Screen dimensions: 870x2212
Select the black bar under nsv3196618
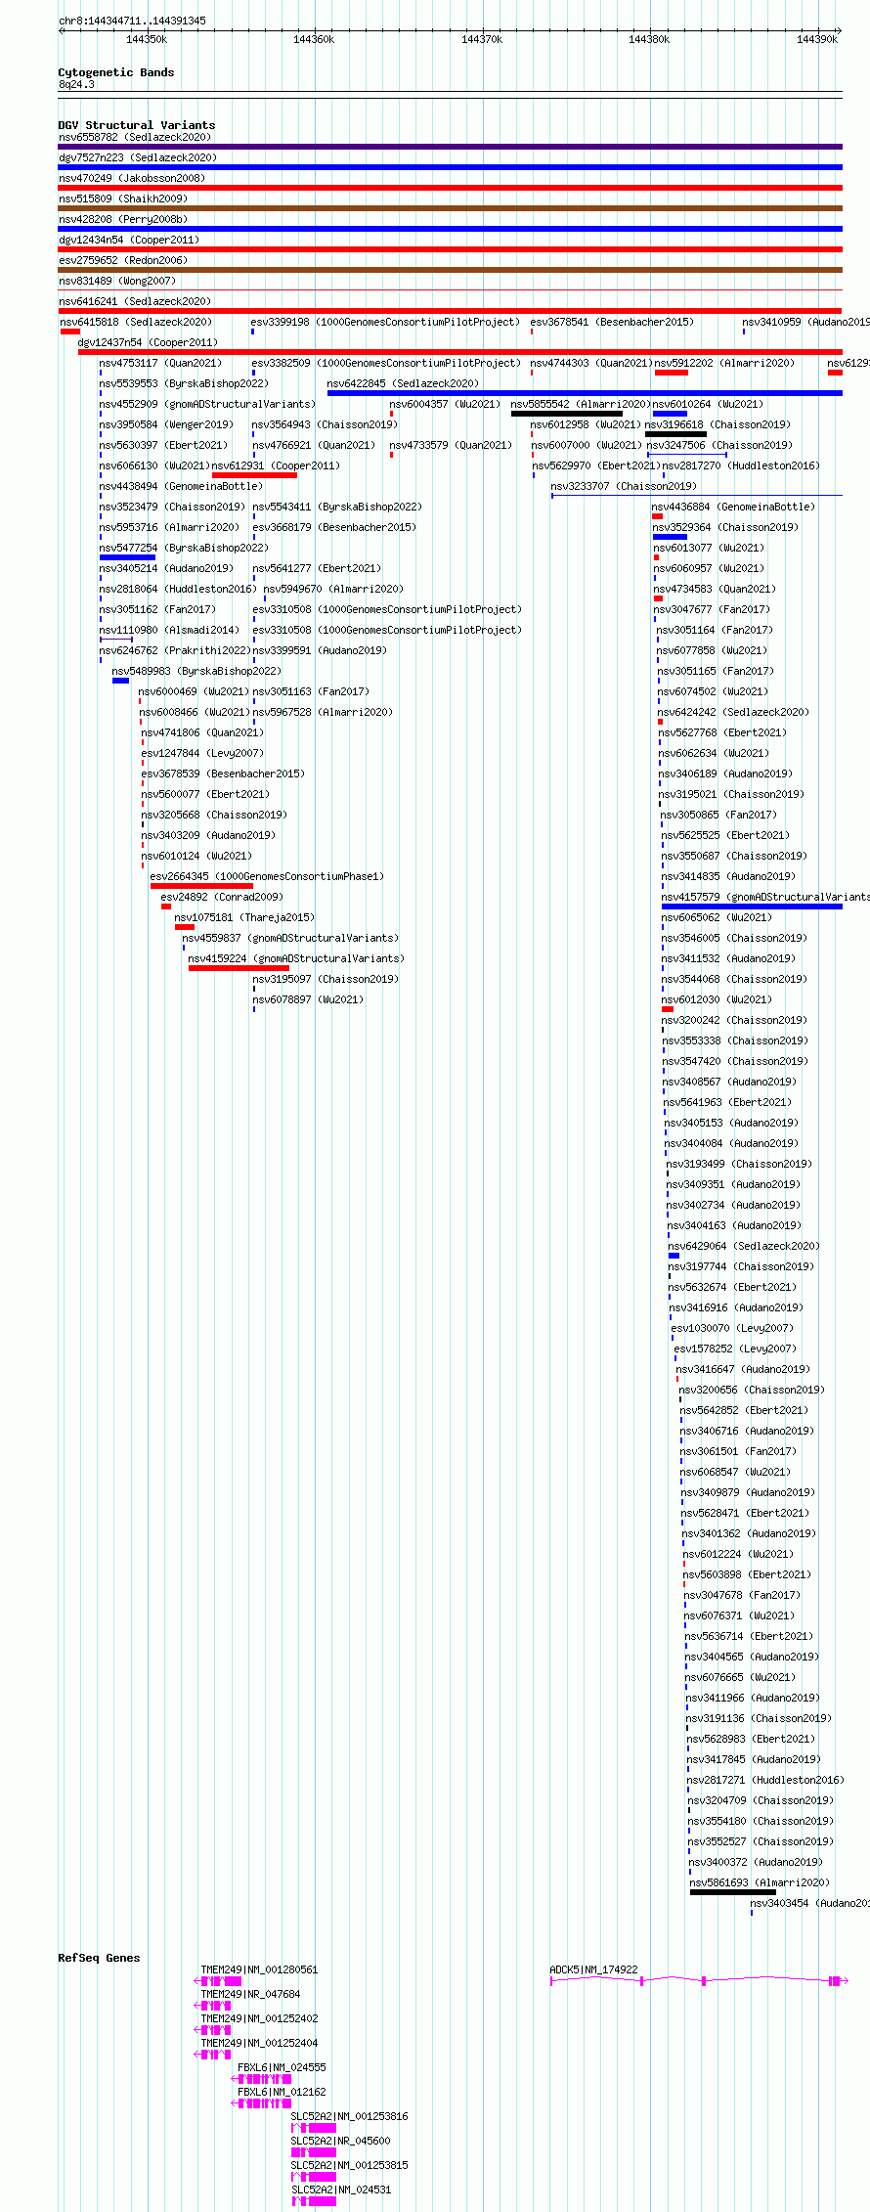675,434
